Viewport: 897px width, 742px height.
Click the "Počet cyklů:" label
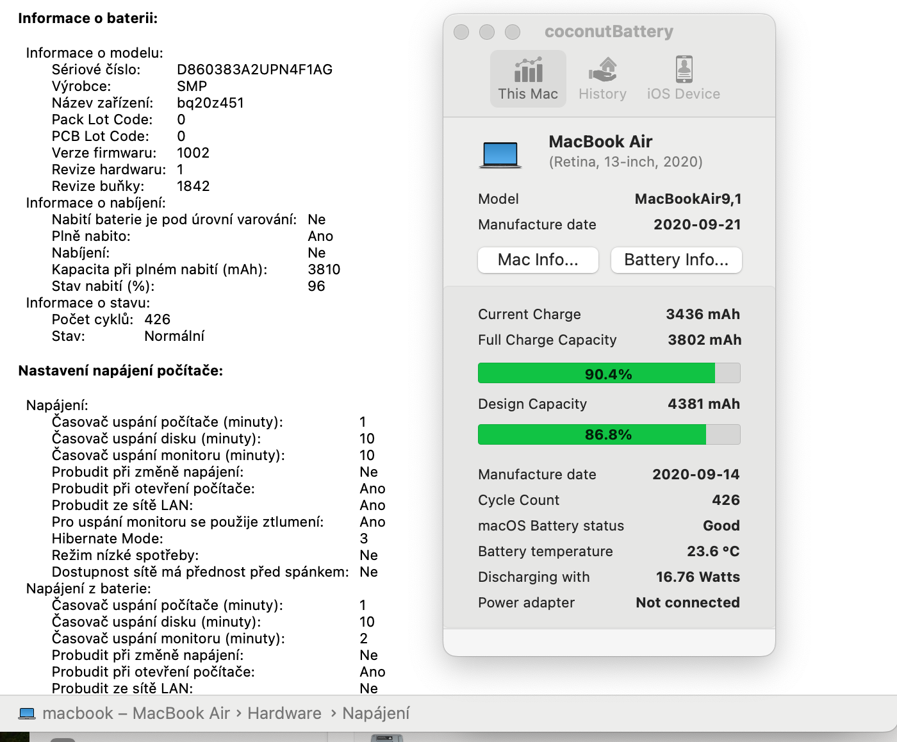tap(93, 320)
